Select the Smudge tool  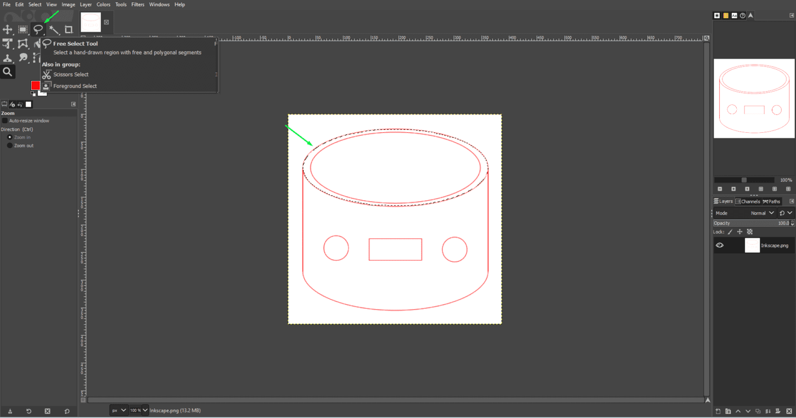tap(23, 58)
